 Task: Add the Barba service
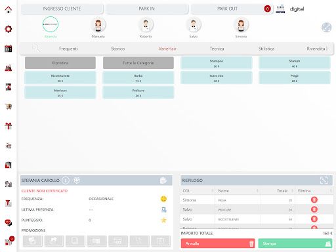pyautogui.click(x=138, y=78)
